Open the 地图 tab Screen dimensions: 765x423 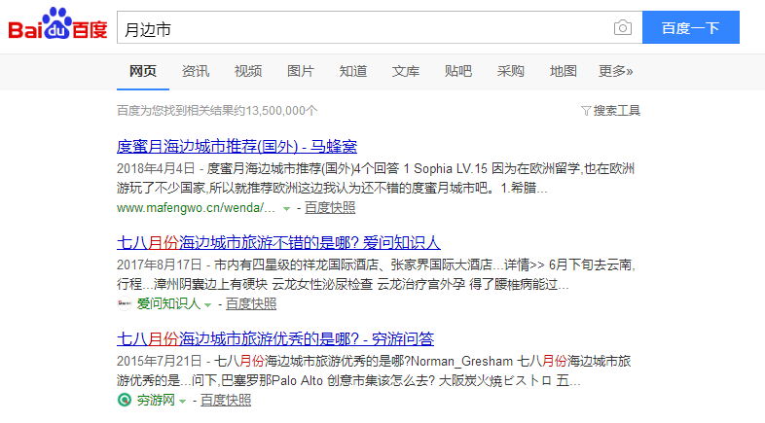click(x=563, y=71)
